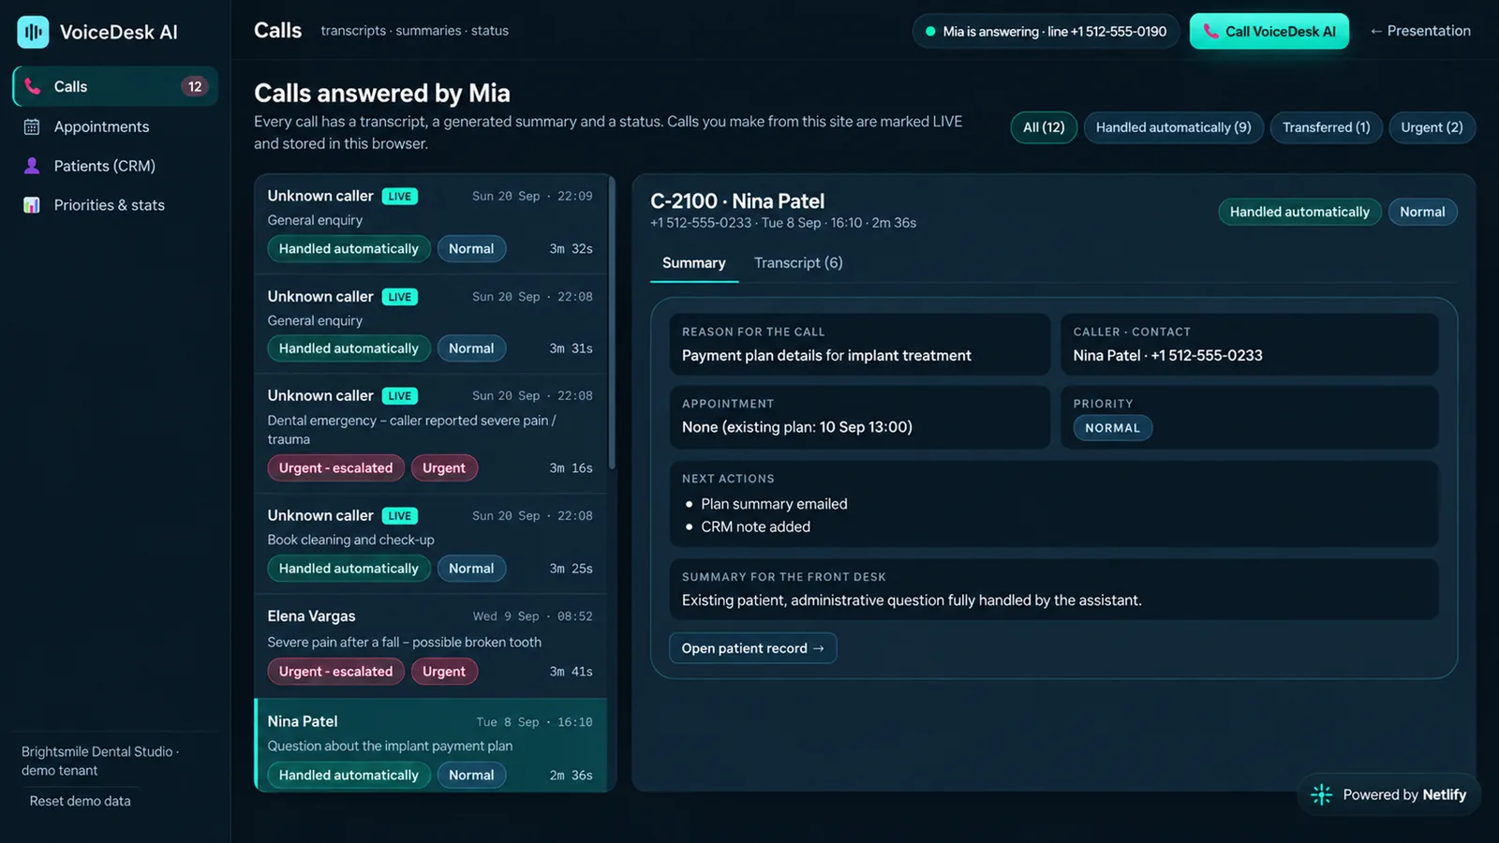
Task: Click Brightsmile Dental Studio tenant label
Action: 99,761
